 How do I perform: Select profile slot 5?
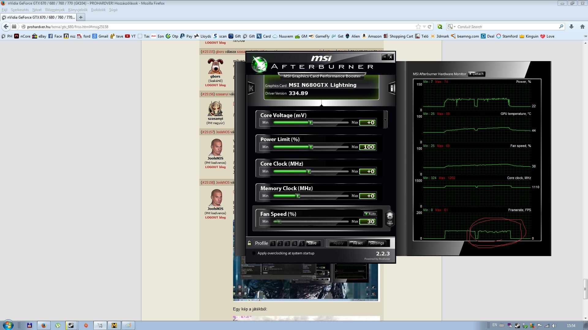302,244
